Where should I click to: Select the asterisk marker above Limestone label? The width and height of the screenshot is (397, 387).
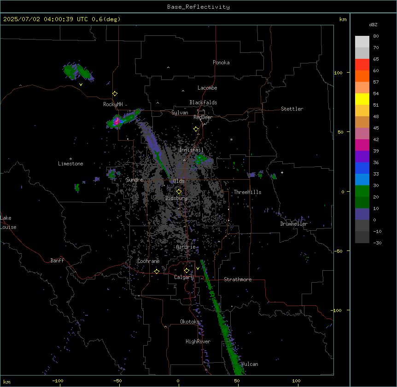tap(70, 159)
